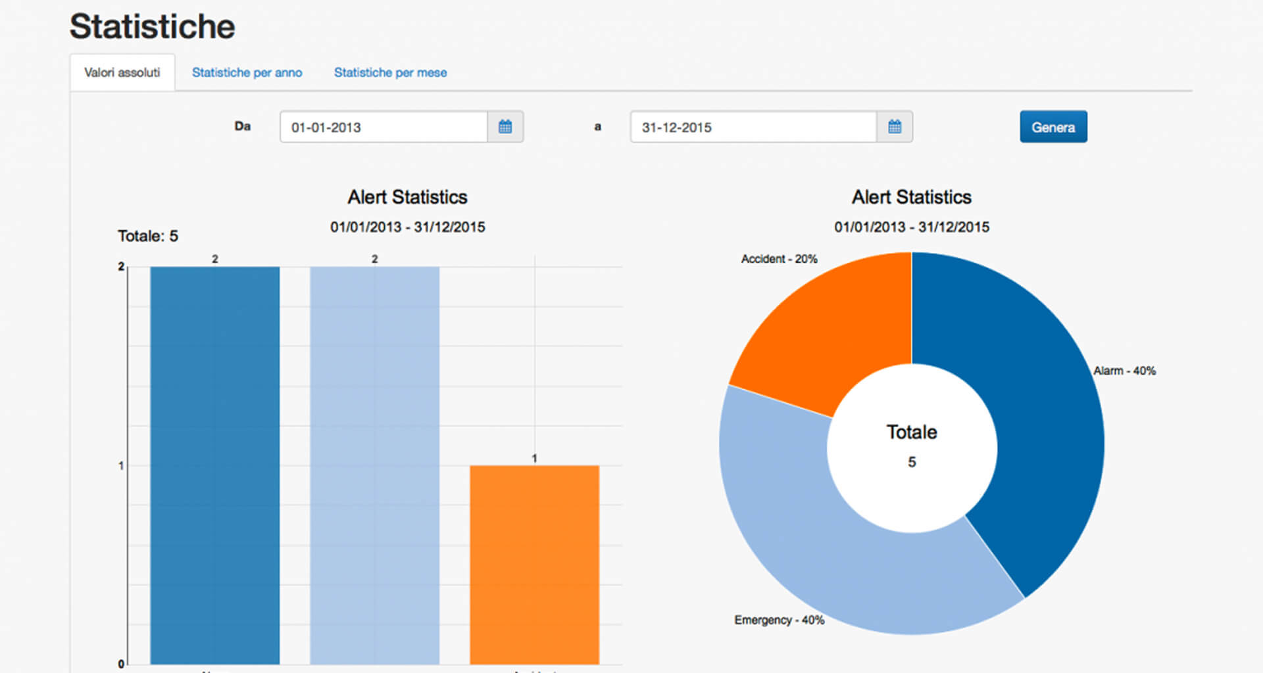Screen dimensions: 1263x673
Task: Click the Genera button
Action: [1052, 126]
